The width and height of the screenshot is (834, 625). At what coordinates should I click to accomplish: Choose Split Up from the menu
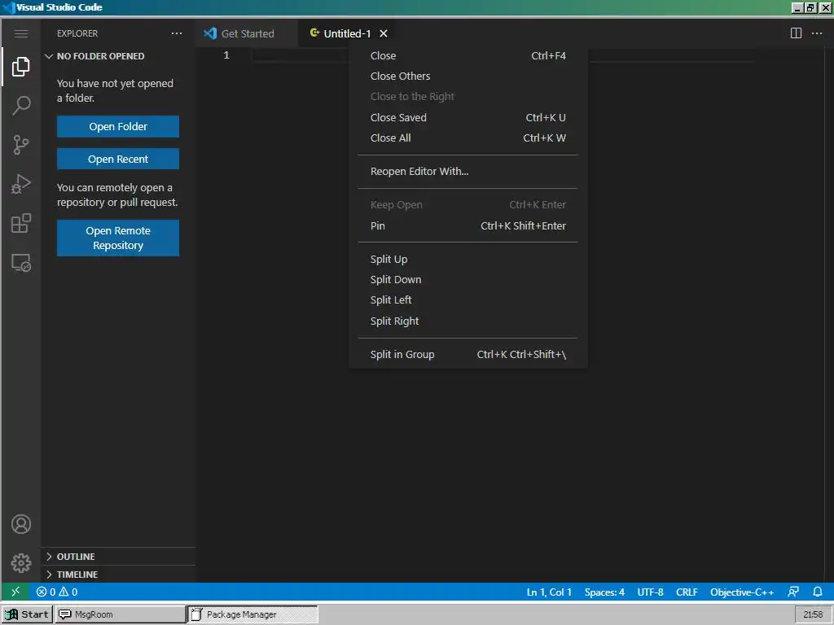coord(468,260)
